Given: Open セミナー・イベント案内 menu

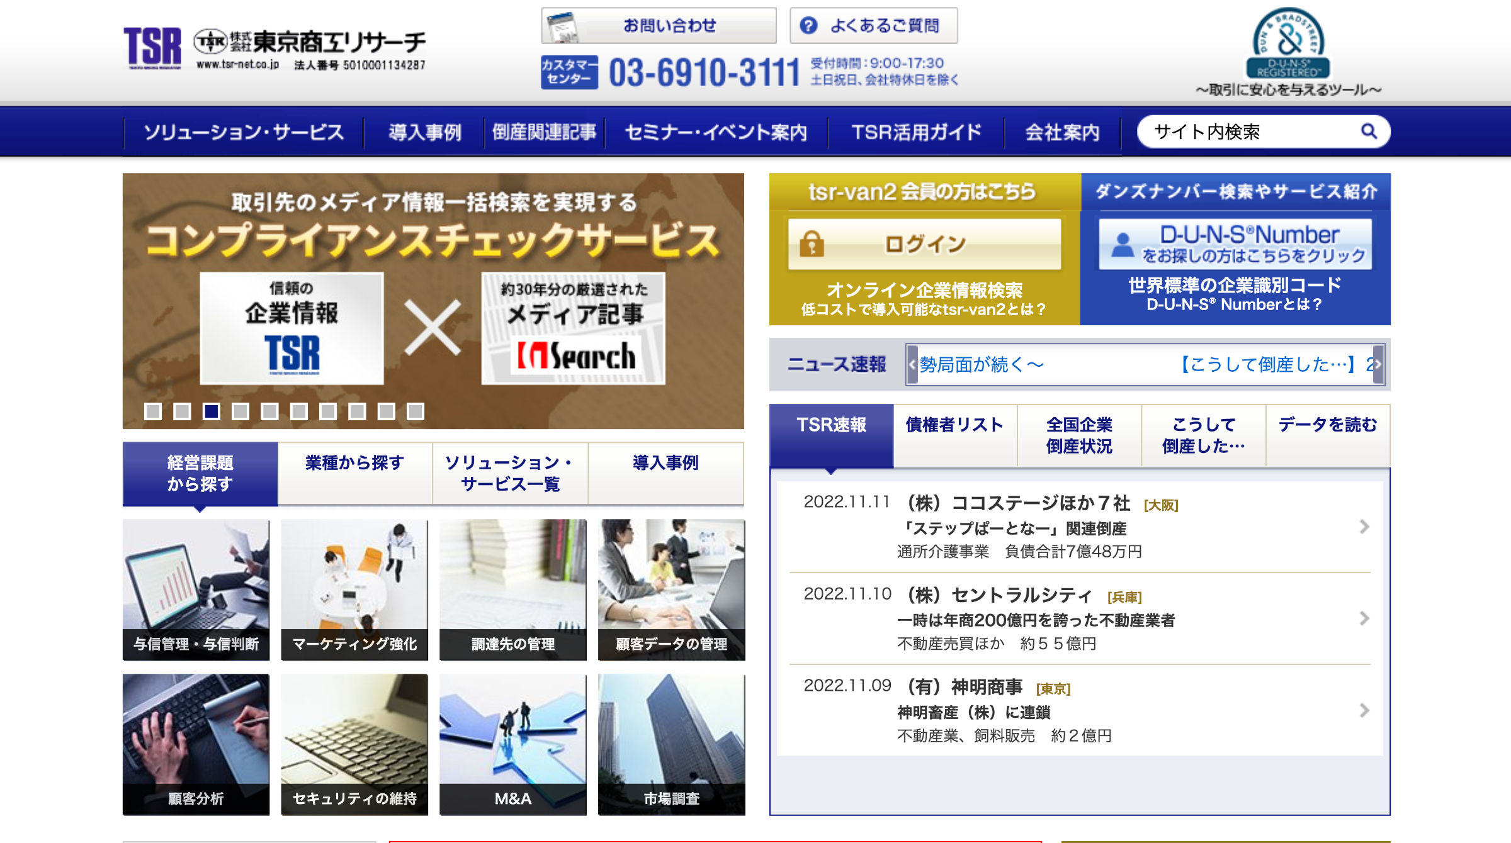Looking at the screenshot, I should click(x=716, y=132).
